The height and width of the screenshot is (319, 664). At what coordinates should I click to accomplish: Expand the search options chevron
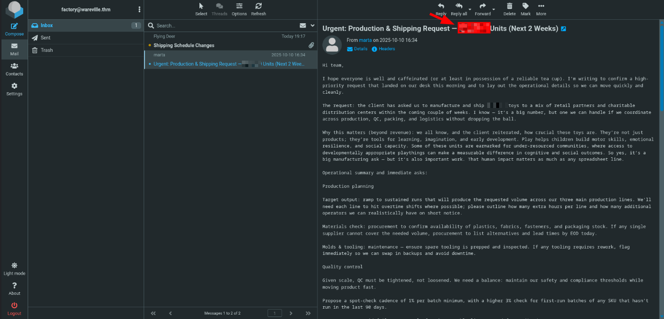click(312, 26)
